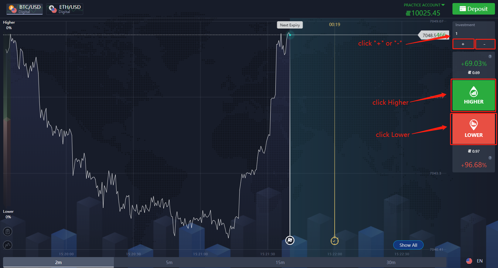
Task: Decrease investment with the minus button
Action: [x=485, y=44]
